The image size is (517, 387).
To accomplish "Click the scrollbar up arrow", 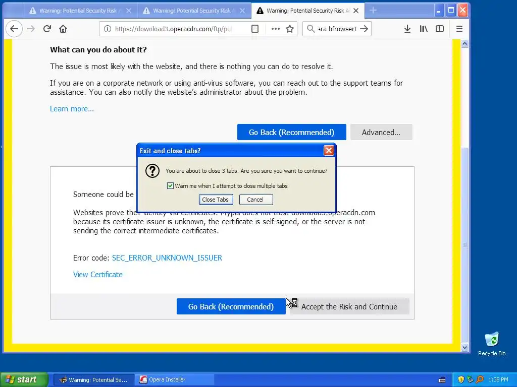I will [464, 43].
